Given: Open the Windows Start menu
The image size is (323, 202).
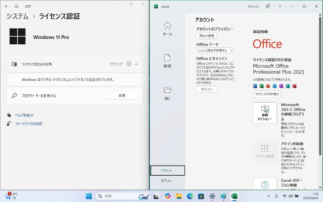Looking at the screenshot, I should click(89, 196).
